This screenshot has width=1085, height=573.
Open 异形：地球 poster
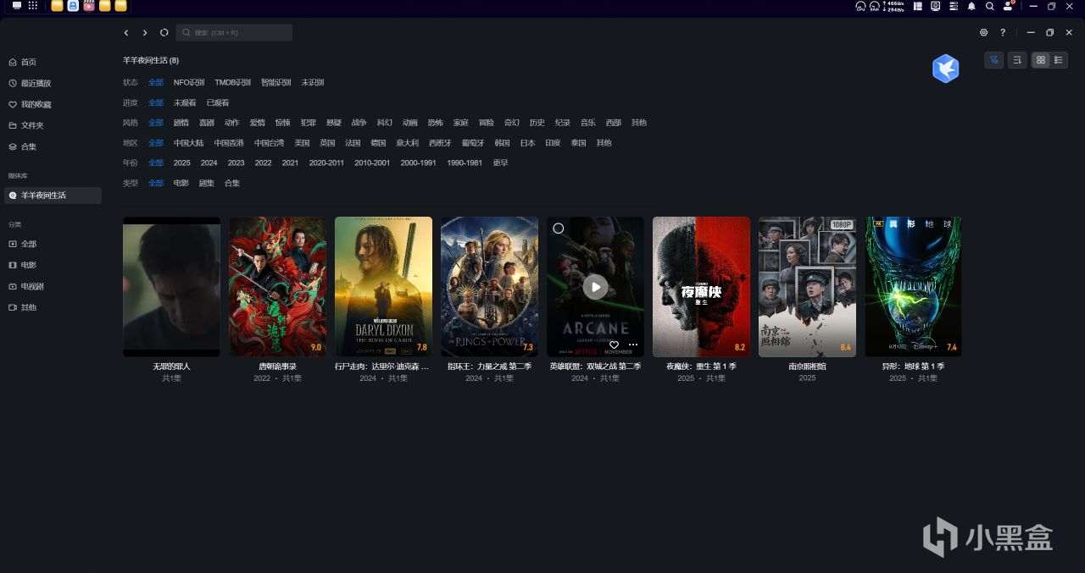click(x=913, y=286)
